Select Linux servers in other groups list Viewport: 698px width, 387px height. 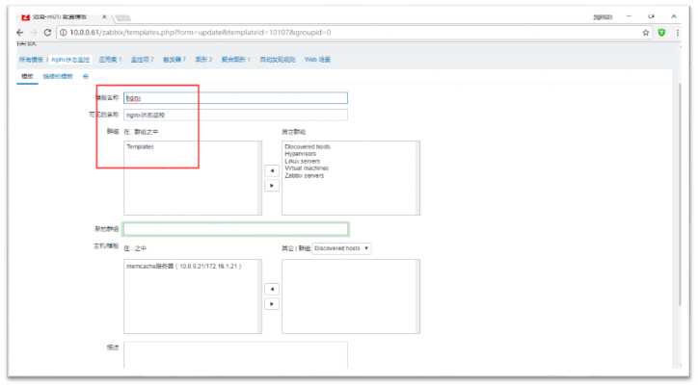[x=303, y=161]
